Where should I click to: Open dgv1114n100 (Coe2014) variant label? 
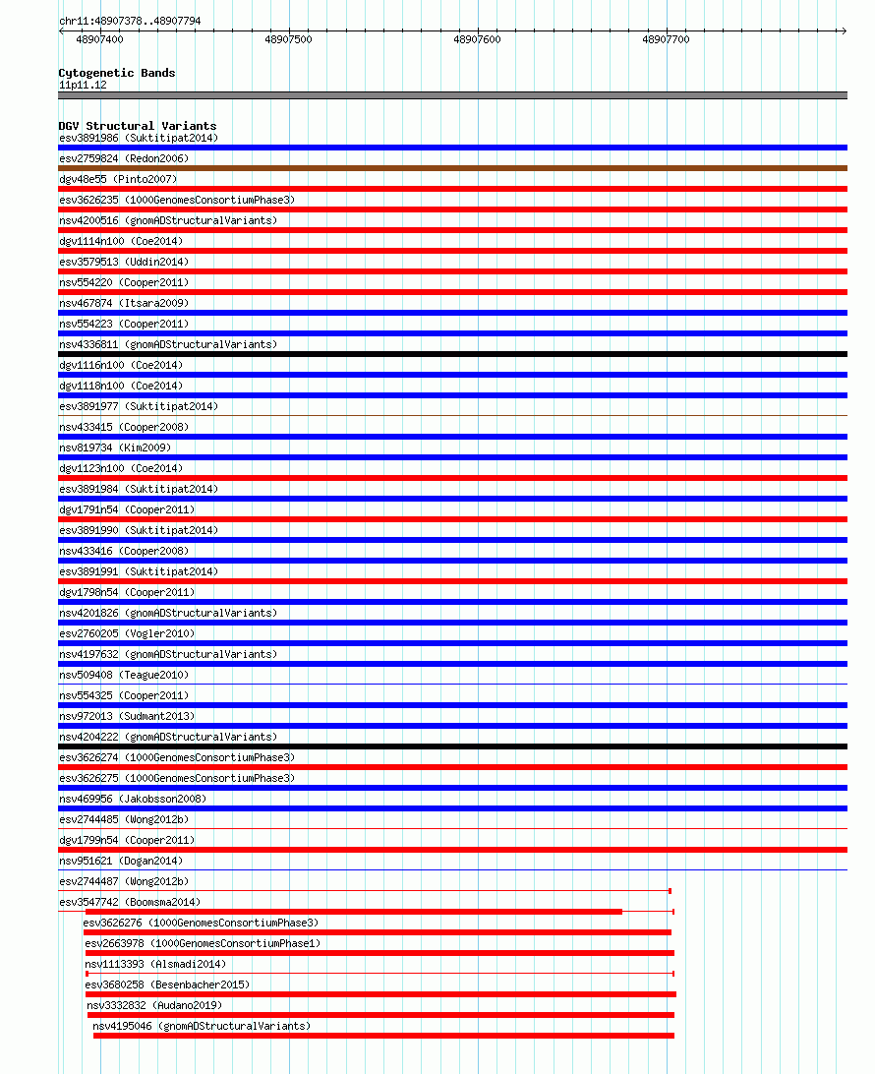tap(121, 241)
